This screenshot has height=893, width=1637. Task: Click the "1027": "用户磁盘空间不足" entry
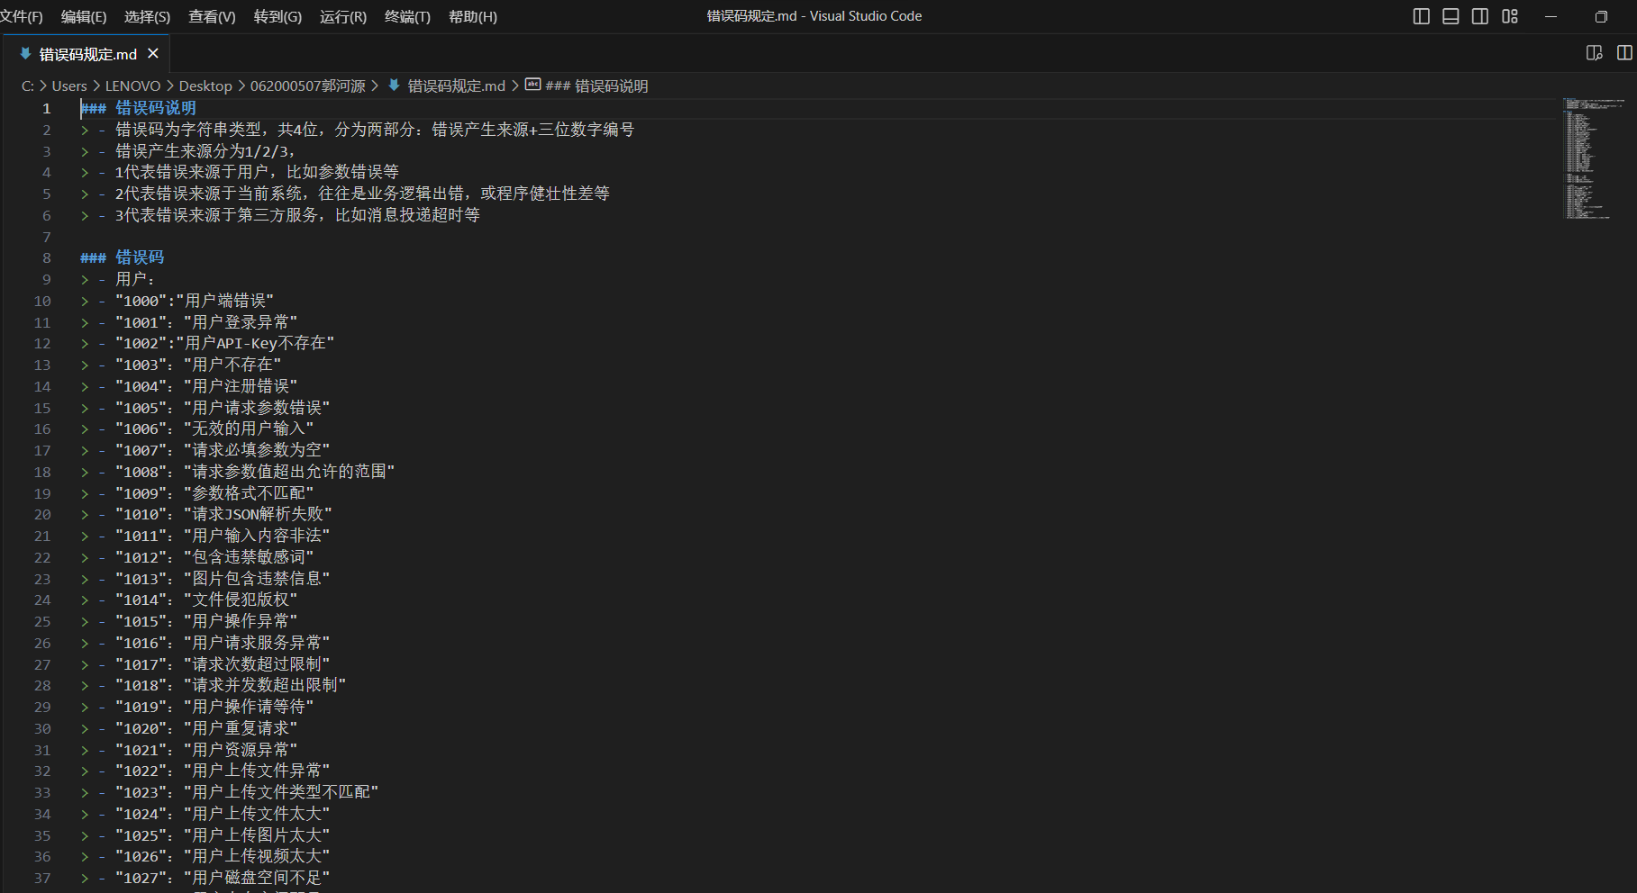tap(223, 879)
